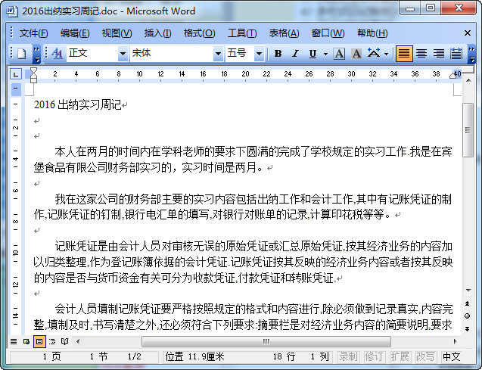
Task: Open the 插入(I) menu
Action: tap(157, 33)
